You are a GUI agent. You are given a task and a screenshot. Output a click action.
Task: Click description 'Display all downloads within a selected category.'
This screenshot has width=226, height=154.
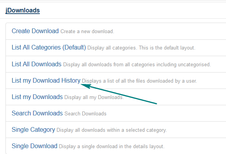[x=112, y=130]
